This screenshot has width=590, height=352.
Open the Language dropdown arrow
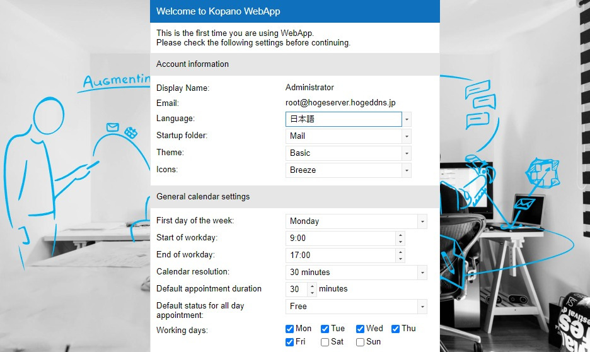tap(407, 119)
